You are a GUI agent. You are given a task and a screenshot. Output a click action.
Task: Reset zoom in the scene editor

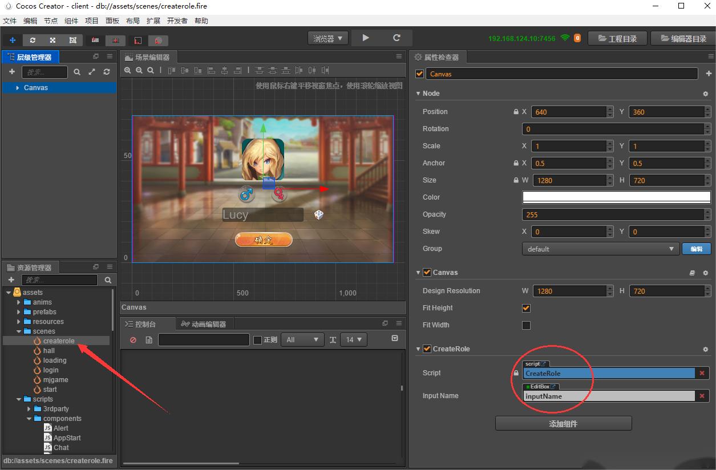pos(151,70)
